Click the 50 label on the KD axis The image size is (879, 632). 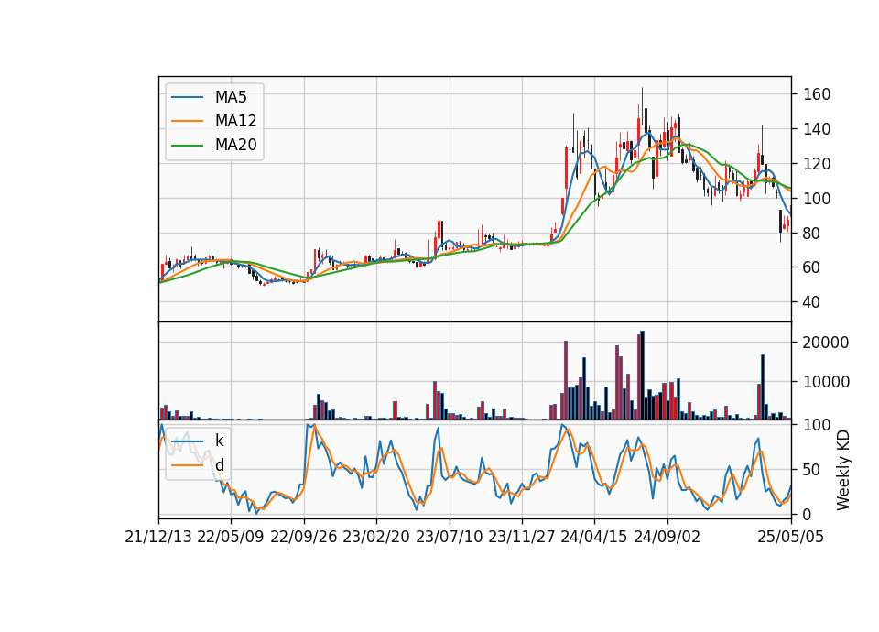point(811,469)
